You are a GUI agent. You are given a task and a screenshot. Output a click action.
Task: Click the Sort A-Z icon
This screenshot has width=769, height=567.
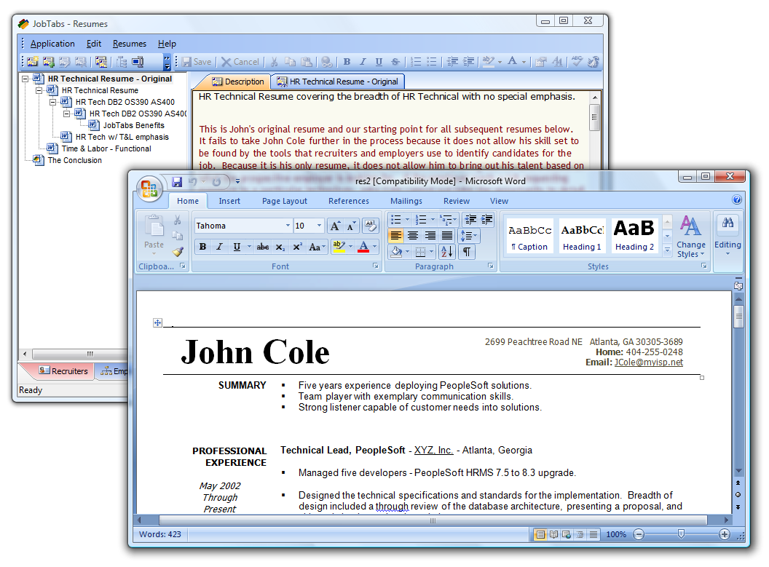(447, 252)
